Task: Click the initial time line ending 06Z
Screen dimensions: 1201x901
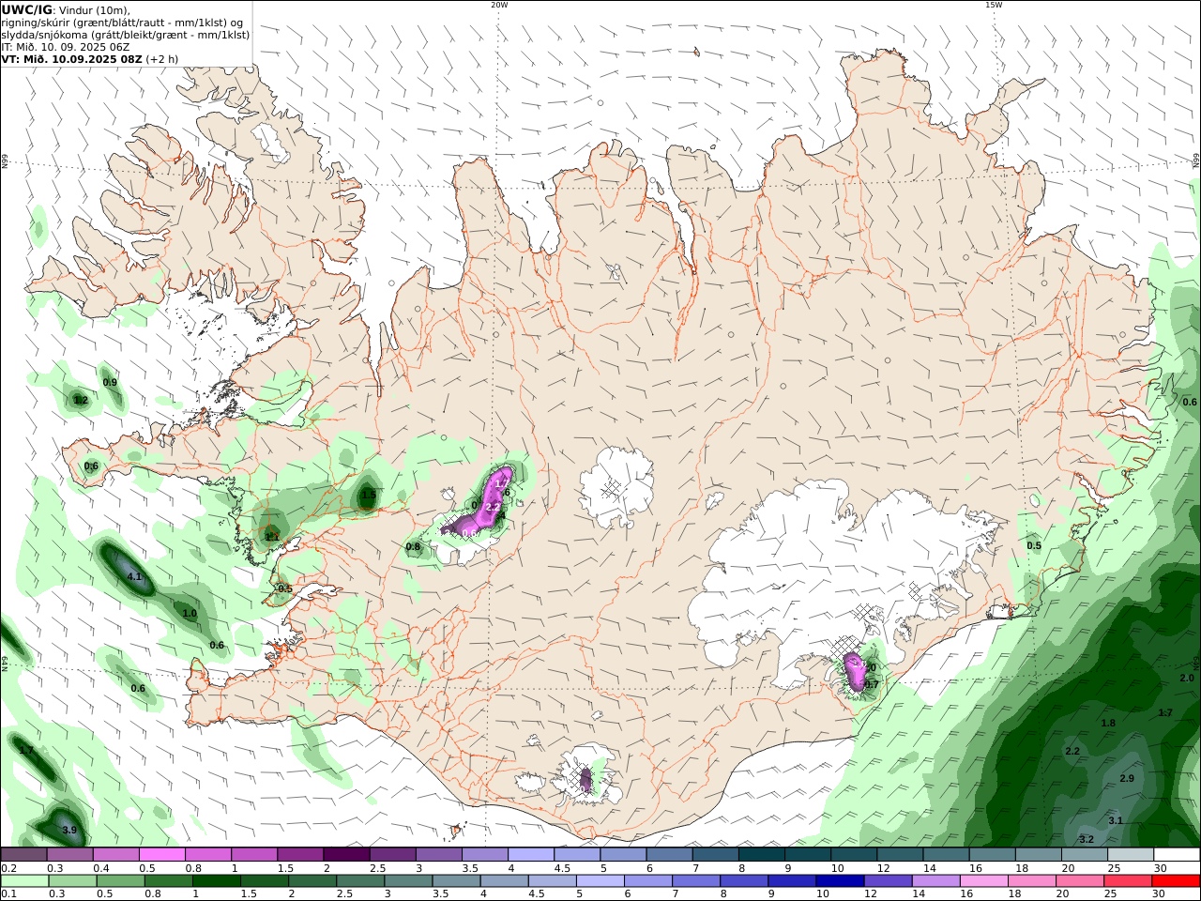Action: (x=66, y=47)
